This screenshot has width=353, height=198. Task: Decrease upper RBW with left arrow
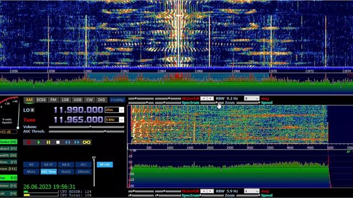[x=204, y=98]
